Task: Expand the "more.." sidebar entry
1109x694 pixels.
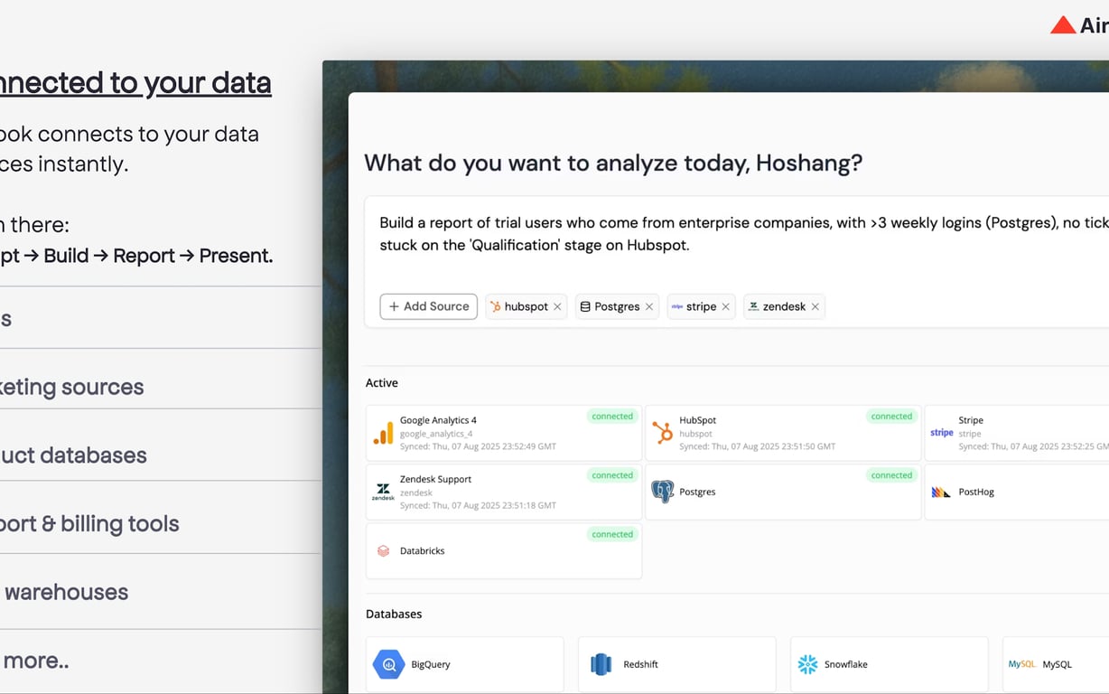Action: click(x=36, y=661)
